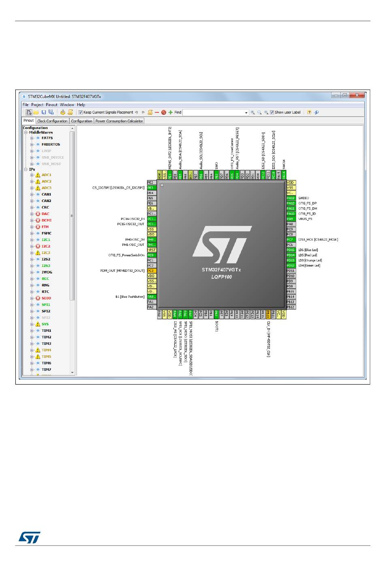Toggle Show user Label checkbox
The width and height of the screenshot is (385, 576).
[272, 112]
